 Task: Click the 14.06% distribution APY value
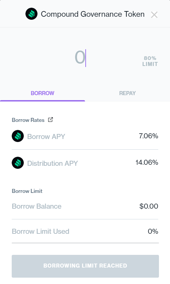(147, 162)
